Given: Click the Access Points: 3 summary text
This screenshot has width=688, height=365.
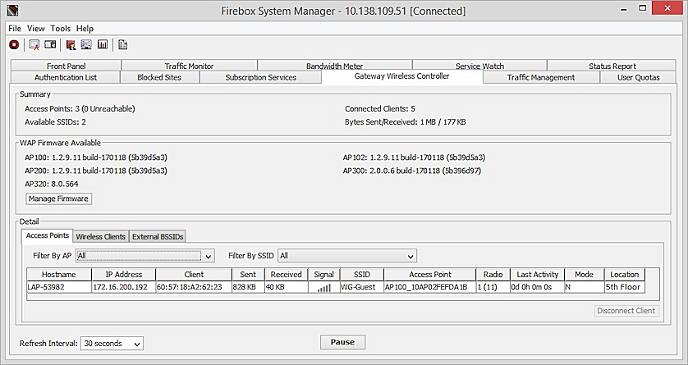Looking at the screenshot, I should [x=80, y=108].
